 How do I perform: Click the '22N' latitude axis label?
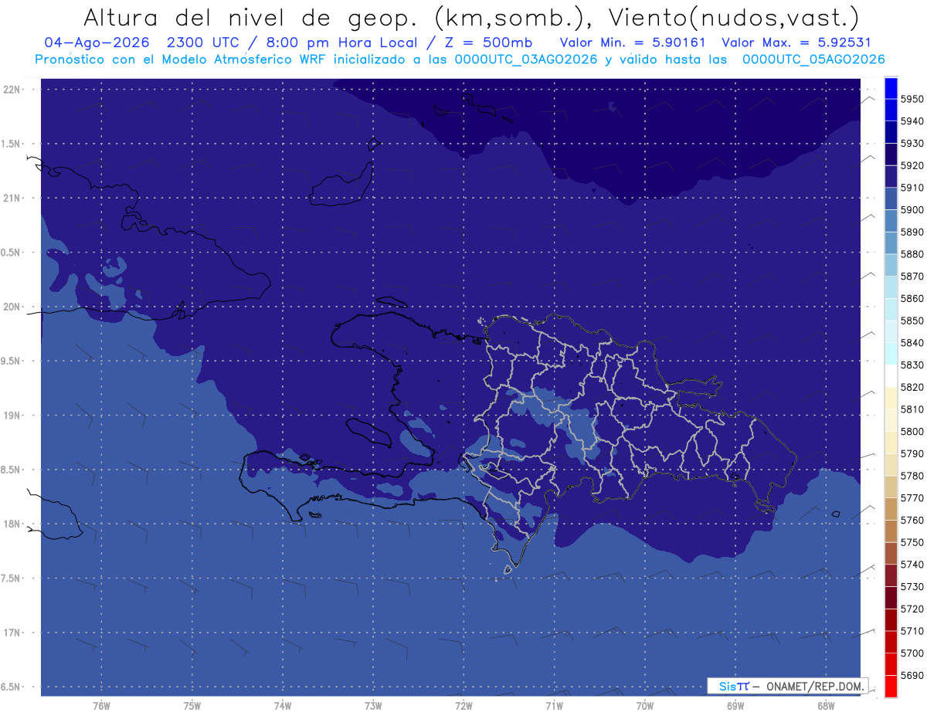click(12, 90)
